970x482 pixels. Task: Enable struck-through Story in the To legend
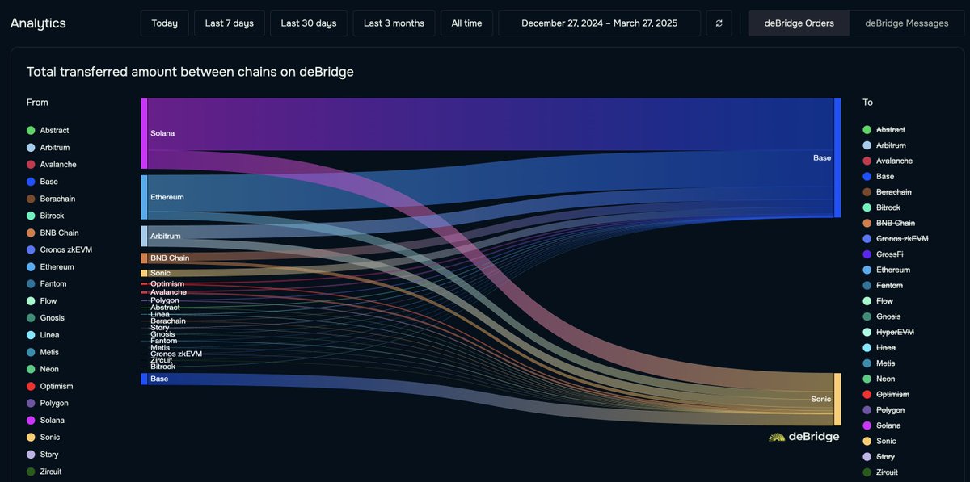[x=879, y=457]
